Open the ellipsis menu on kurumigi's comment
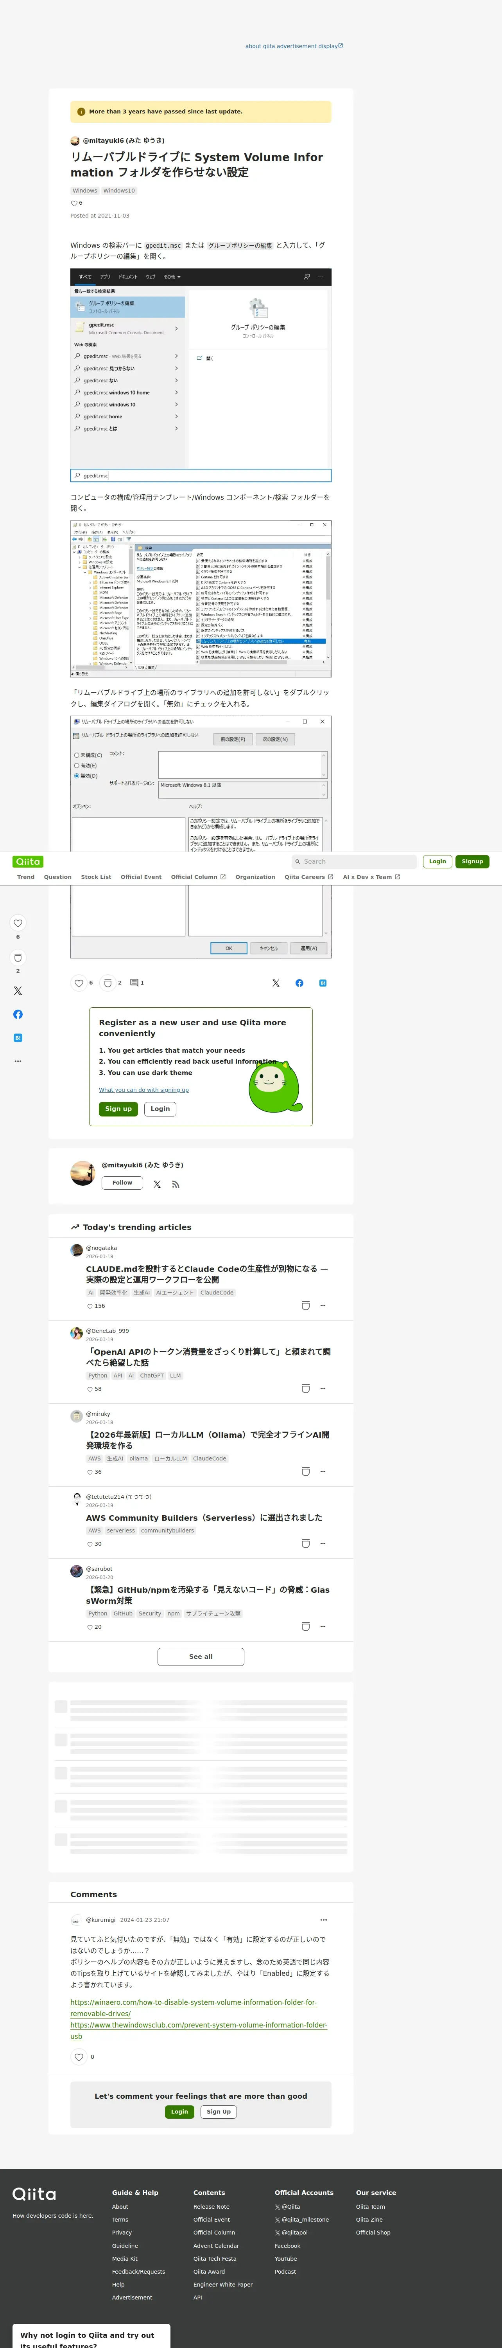 (323, 1919)
